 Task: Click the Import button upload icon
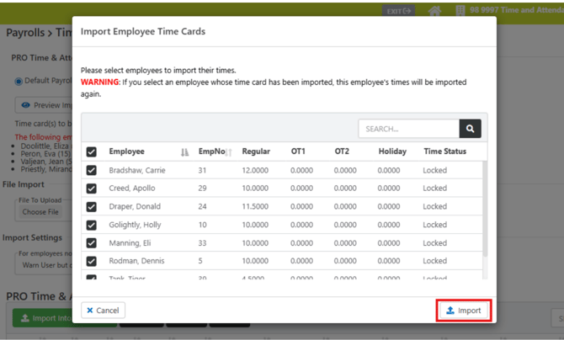tap(450, 311)
